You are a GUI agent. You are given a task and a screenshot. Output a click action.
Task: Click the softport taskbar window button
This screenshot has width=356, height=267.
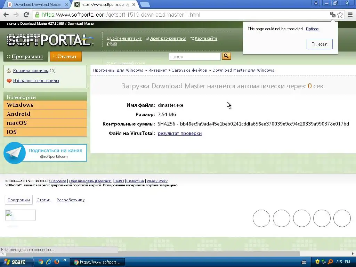click(97, 262)
